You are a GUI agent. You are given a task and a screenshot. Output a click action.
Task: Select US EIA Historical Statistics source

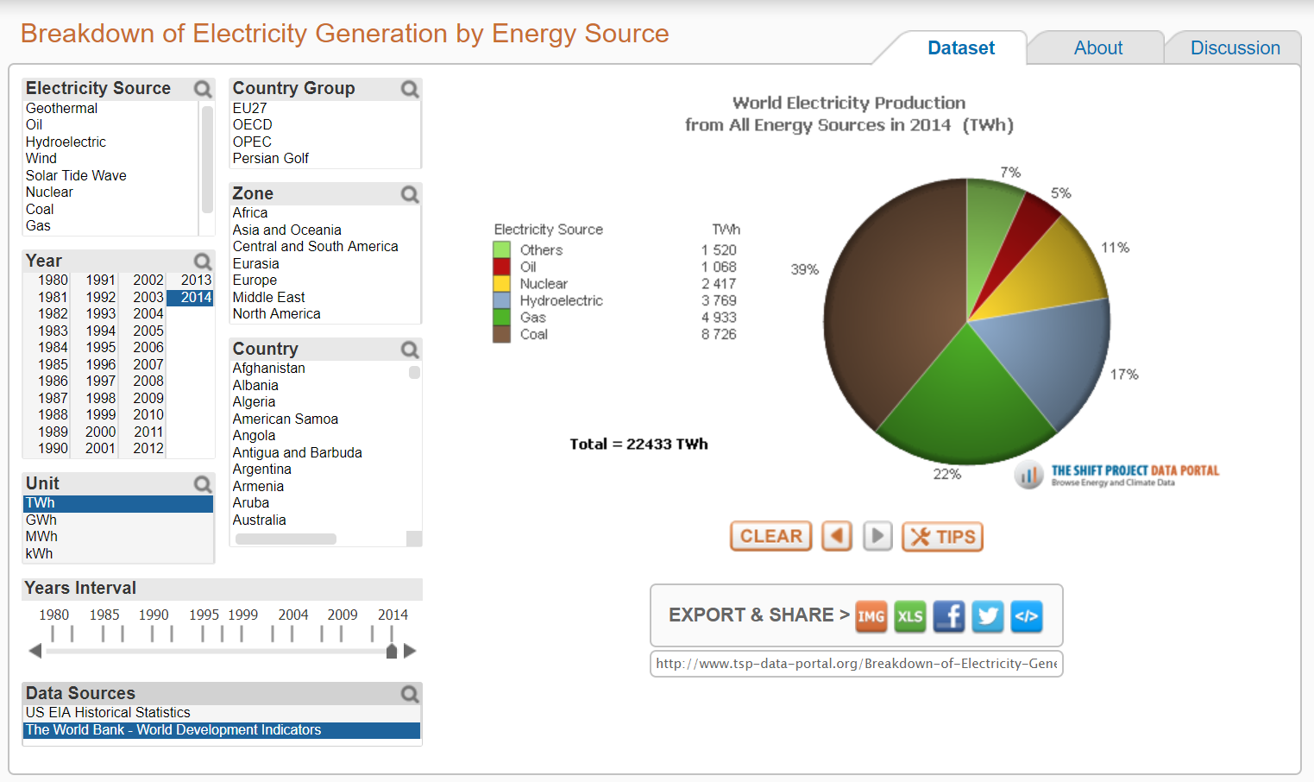pyautogui.click(x=108, y=712)
